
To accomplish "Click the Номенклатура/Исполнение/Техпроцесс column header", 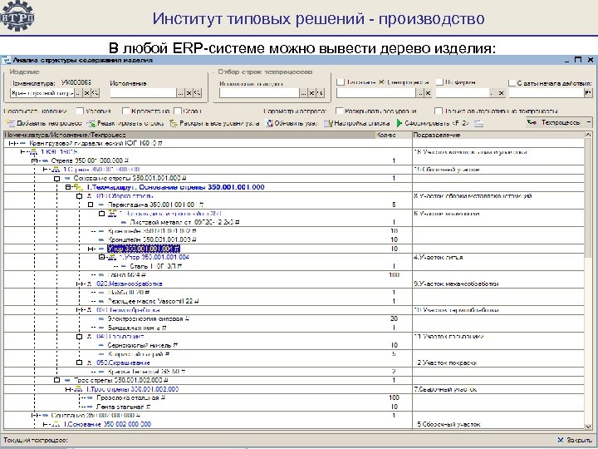I will coord(189,135).
